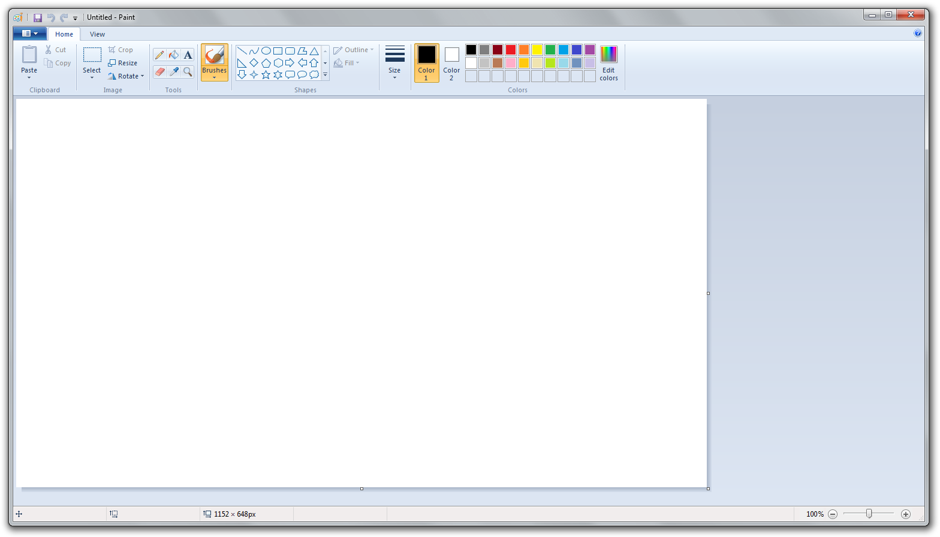
Task: Select the Rounded rectangular callout shape
Action: pos(290,75)
